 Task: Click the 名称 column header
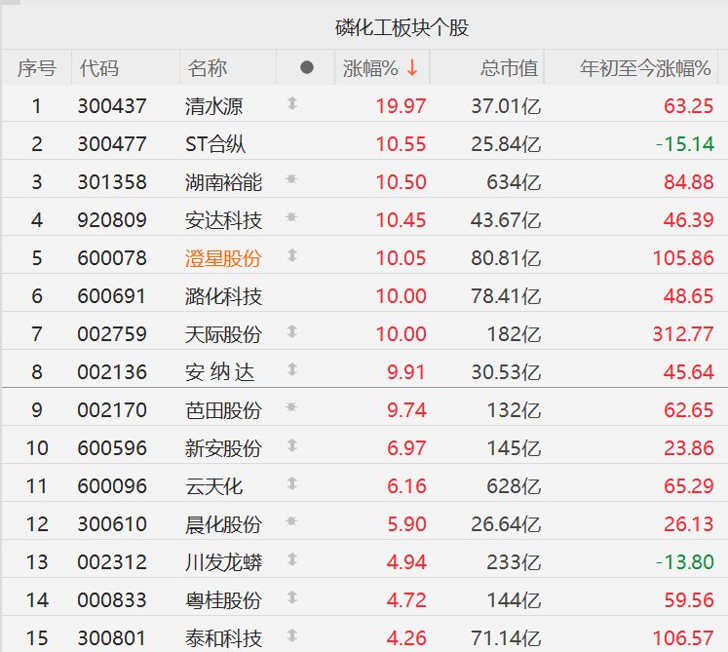[208, 68]
